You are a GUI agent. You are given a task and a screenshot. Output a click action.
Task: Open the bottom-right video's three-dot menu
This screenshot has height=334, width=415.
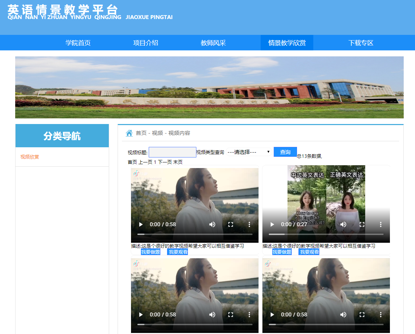point(381,315)
